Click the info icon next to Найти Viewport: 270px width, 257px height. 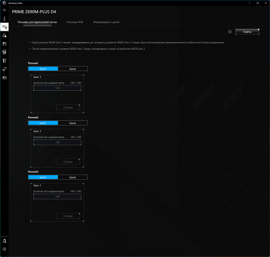[230, 32]
